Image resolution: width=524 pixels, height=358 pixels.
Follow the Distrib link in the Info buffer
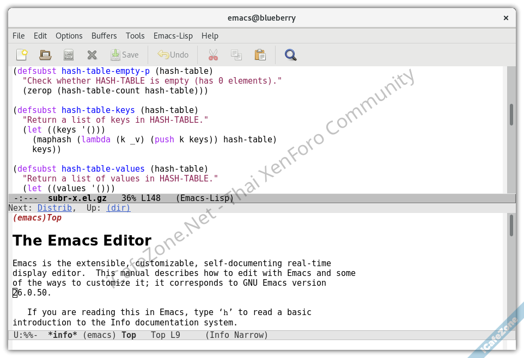pos(54,208)
